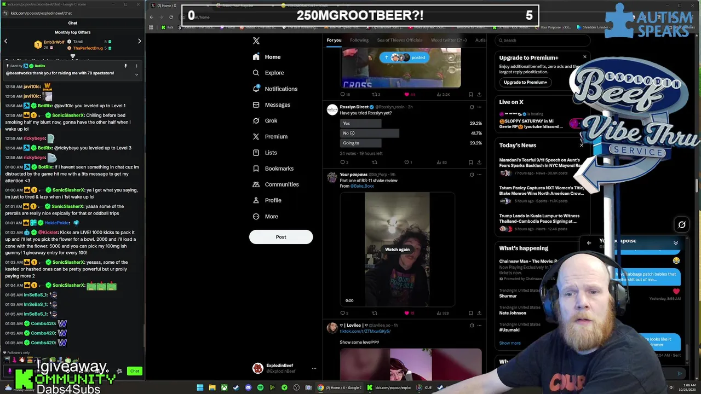Open options menu on pinned BotRix message
The image size is (701, 394).
(136, 66)
